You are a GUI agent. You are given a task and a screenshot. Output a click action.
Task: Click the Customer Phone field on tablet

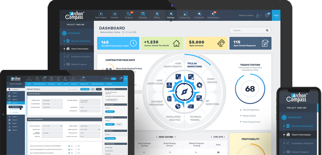[52, 107]
